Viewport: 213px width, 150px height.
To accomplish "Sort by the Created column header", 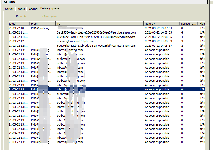I will [19, 24].
